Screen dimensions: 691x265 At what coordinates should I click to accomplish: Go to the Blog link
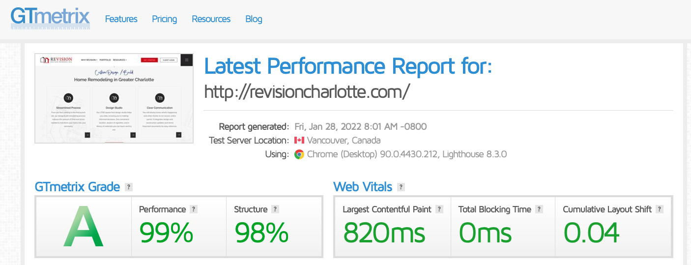254,19
